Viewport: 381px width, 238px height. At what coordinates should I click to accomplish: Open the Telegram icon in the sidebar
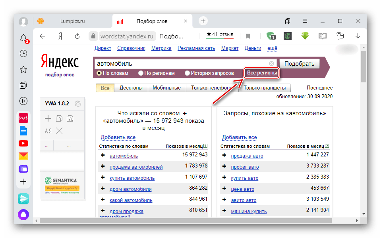click(23, 199)
